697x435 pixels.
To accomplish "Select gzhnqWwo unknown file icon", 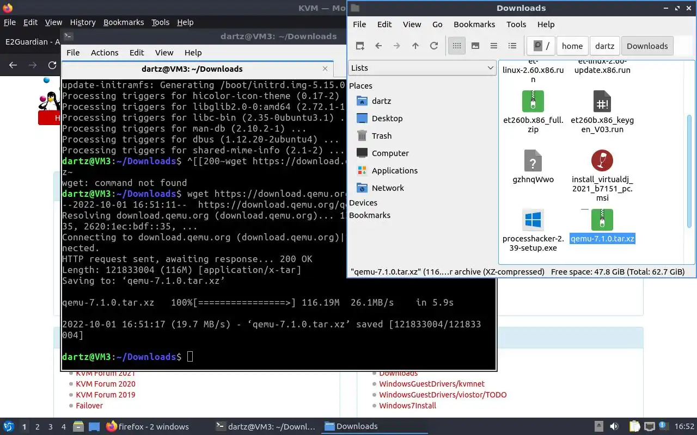I will coord(533,161).
